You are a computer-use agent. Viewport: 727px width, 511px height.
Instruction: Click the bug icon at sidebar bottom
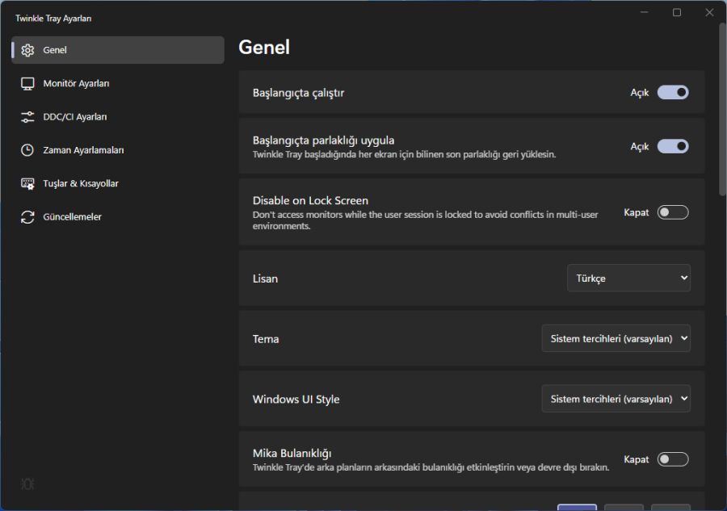click(27, 484)
